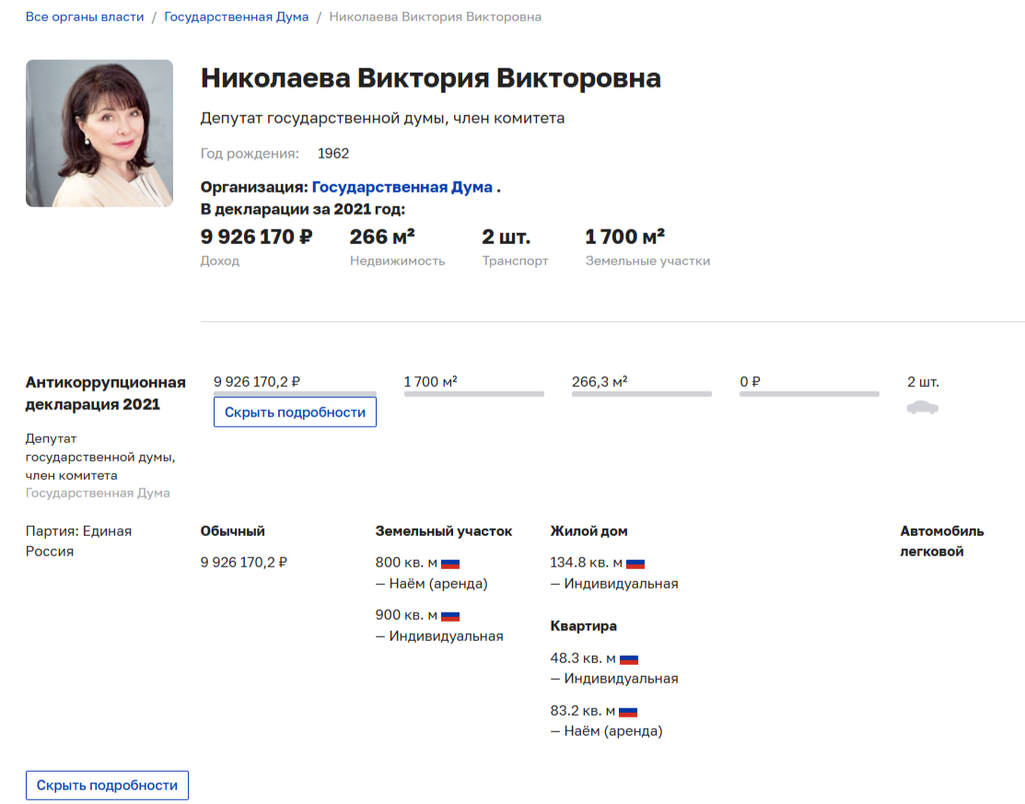Click the real estate summary "266 м²"

point(382,237)
